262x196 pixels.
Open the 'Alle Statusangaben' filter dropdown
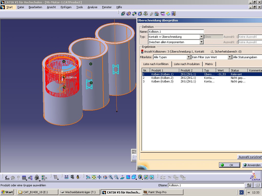click(247, 57)
